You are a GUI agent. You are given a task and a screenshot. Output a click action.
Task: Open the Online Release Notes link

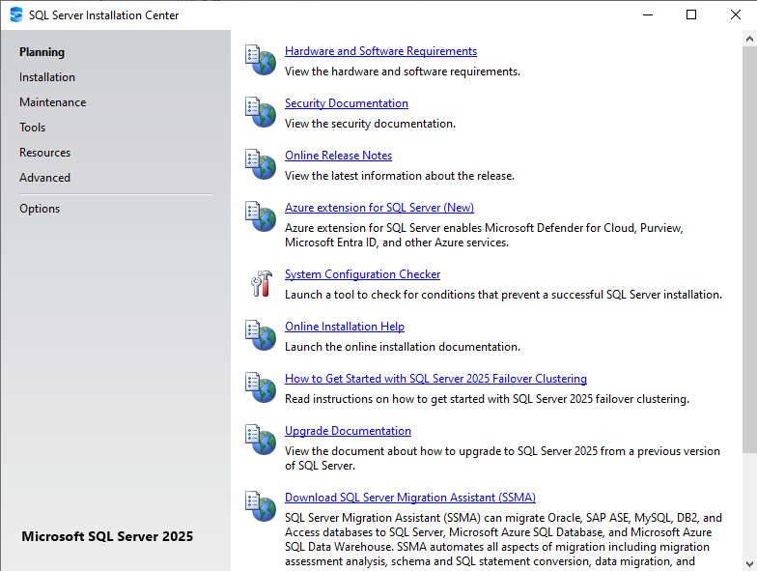point(338,156)
